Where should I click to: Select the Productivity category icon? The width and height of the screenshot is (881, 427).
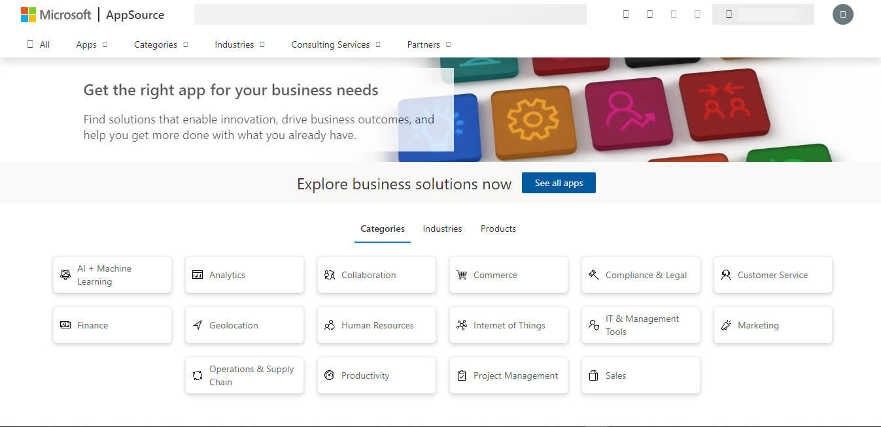[x=330, y=375]
